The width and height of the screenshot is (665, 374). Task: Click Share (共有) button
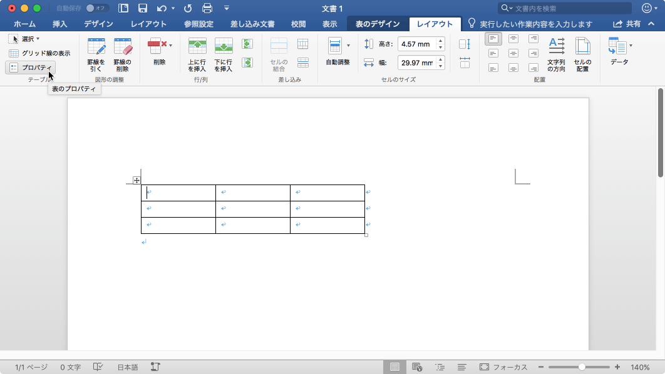point(627,24)
